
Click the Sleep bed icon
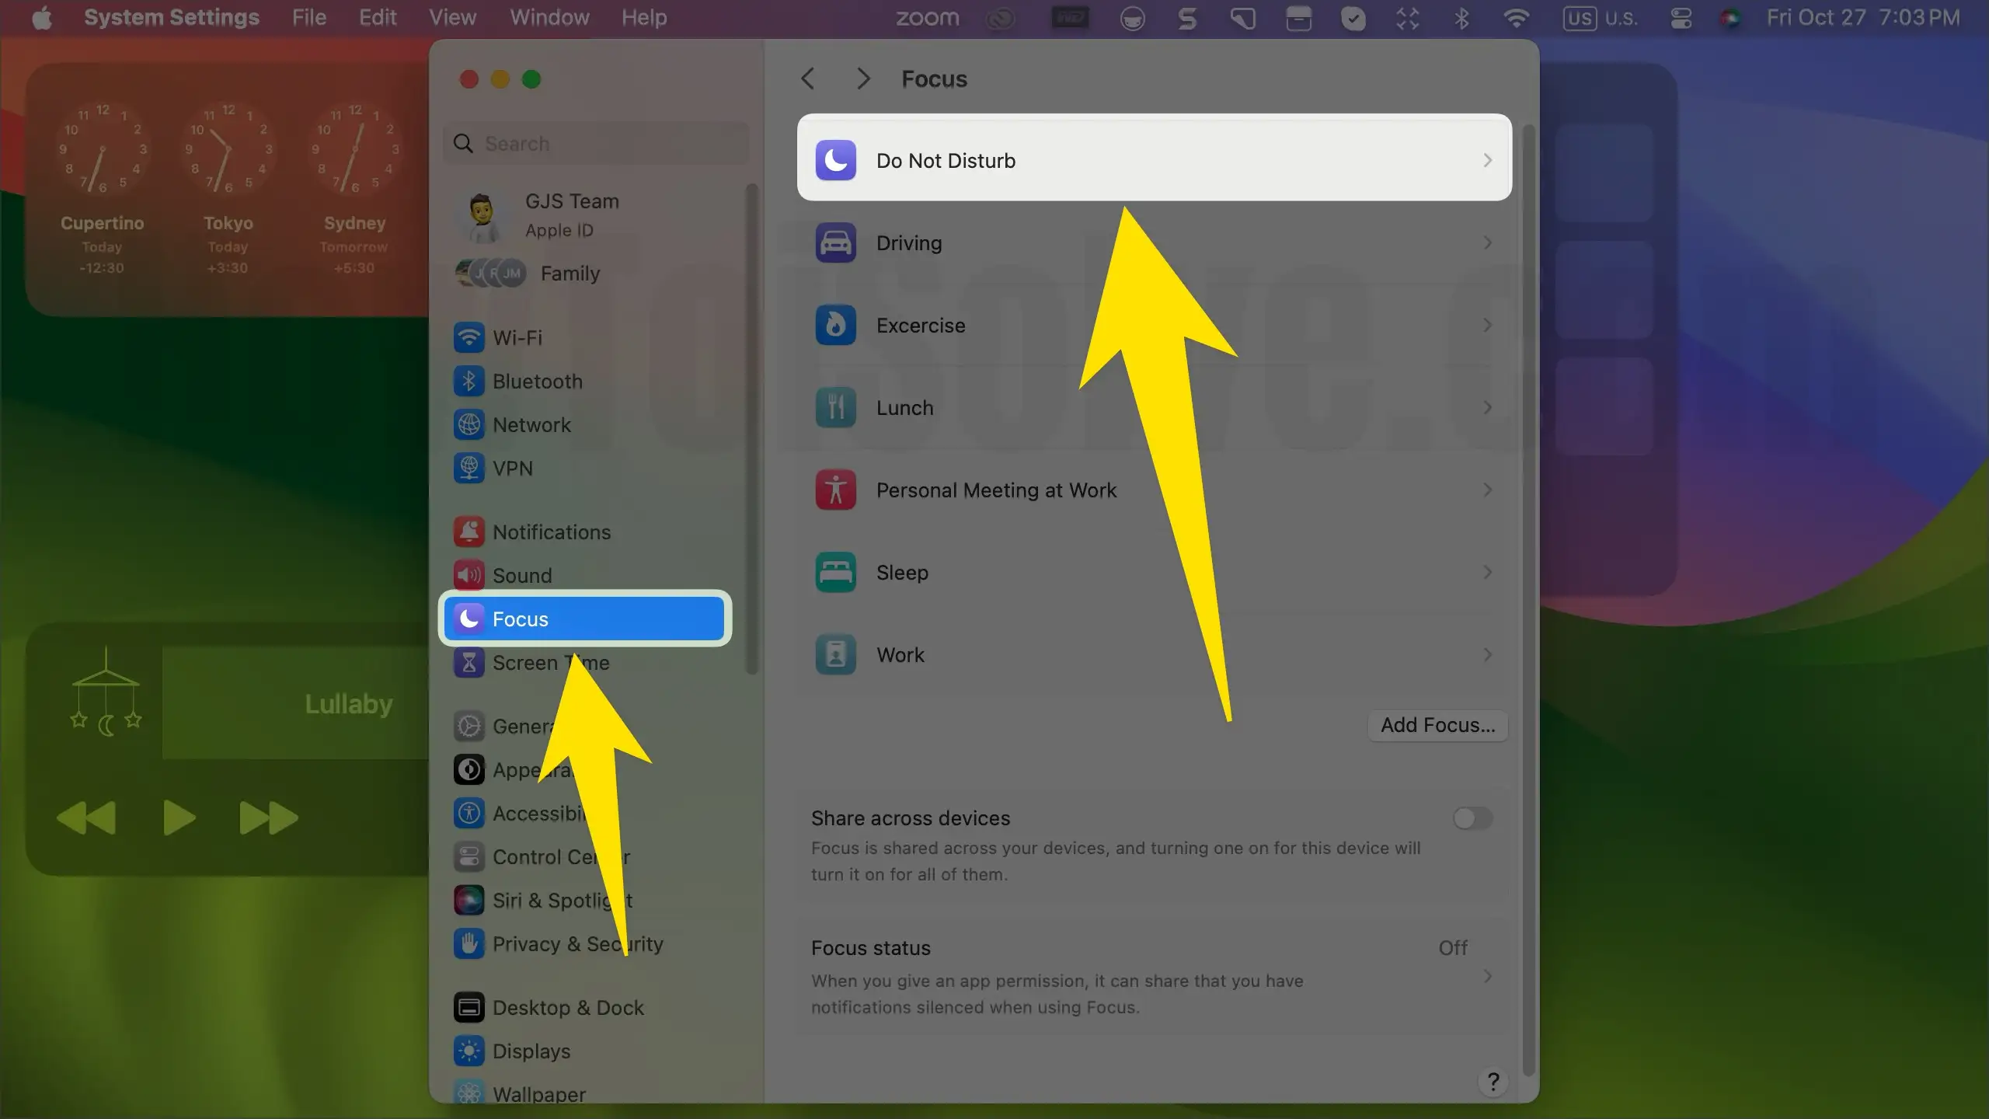[x=835, y=572]
